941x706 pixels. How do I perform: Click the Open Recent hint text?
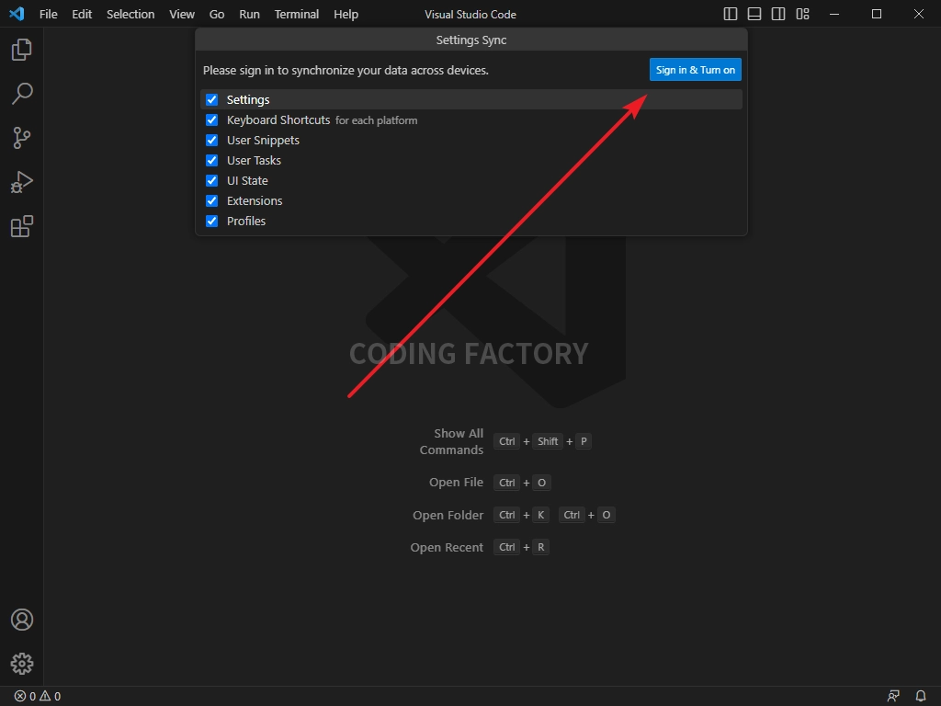(x=447, y=547)
